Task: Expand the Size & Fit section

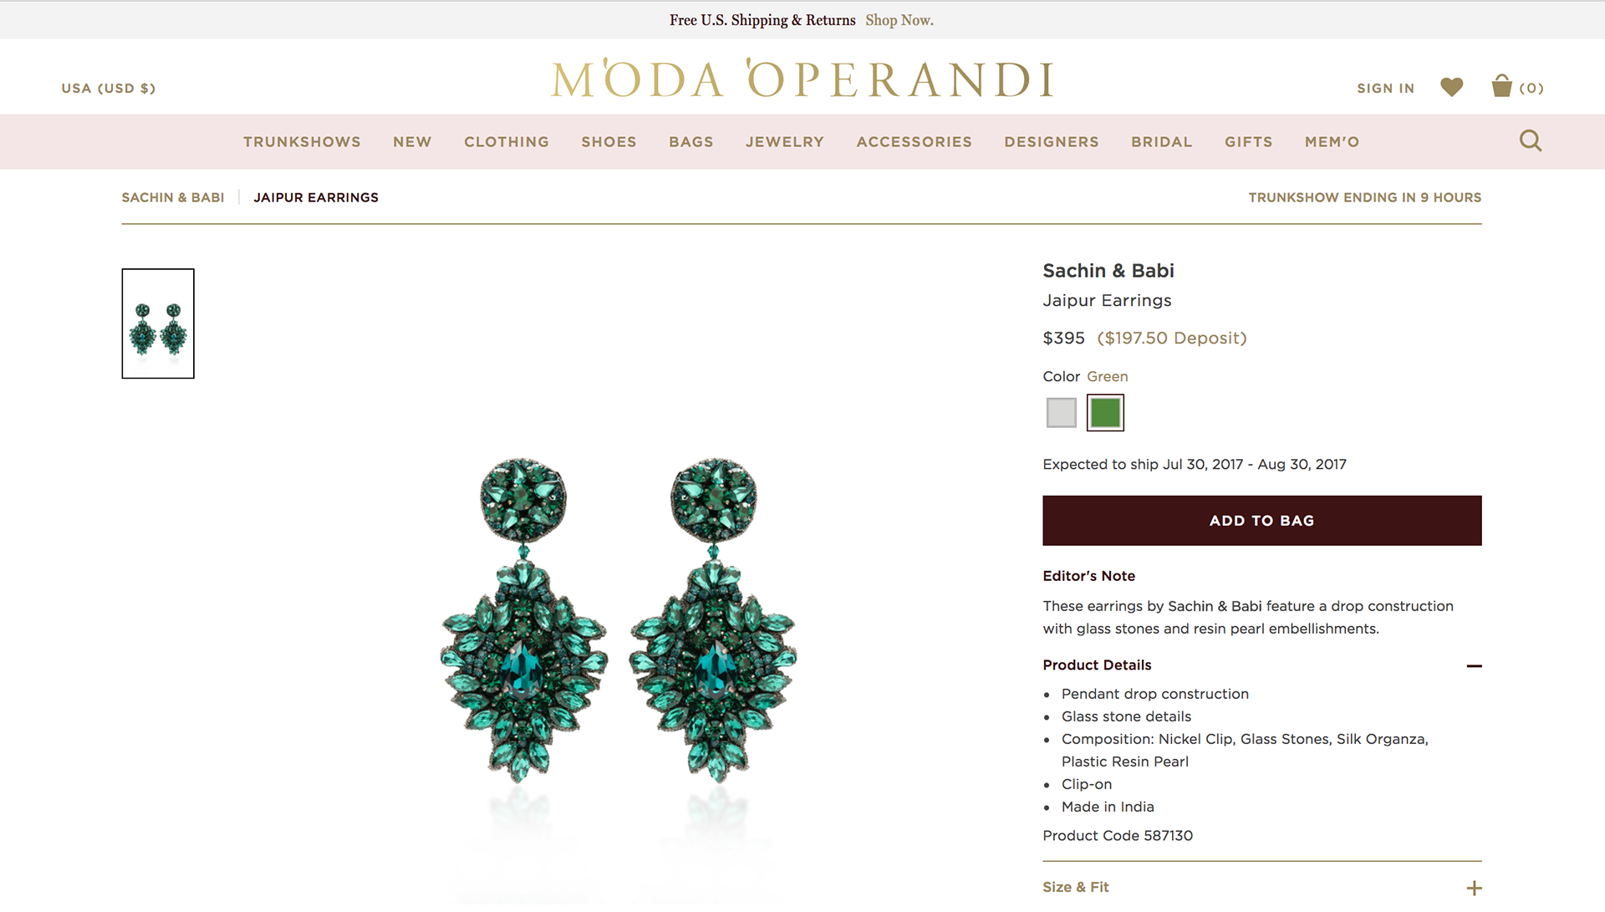Action: pyautogui.click(x=1474, y=888)
